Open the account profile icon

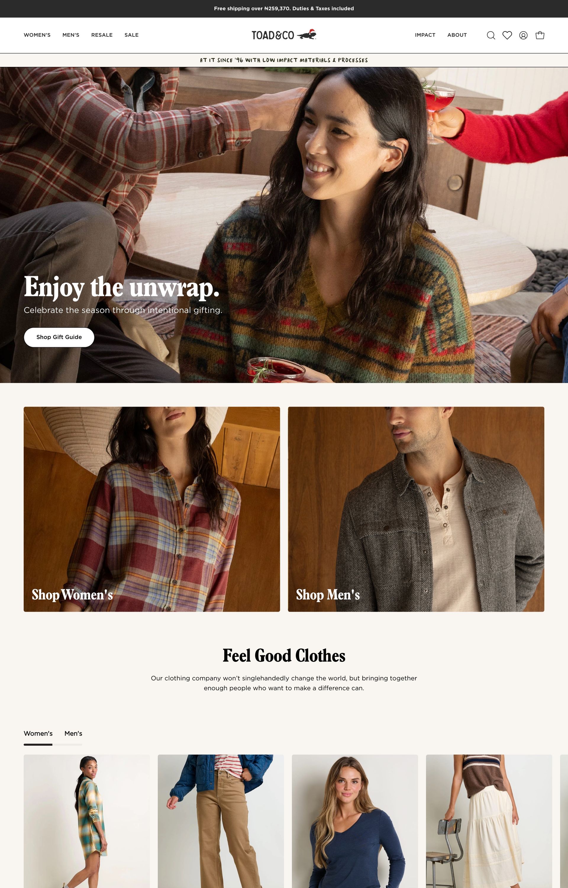pos(523,36)
